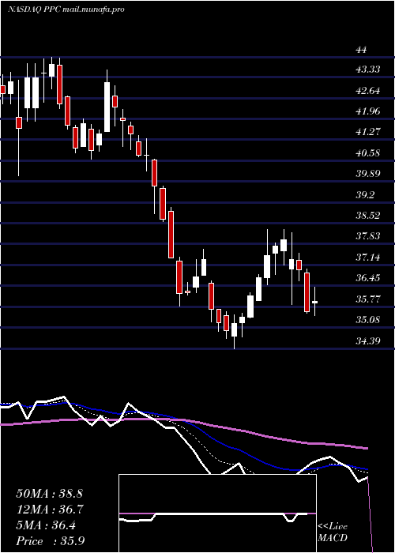Click the 41.96 price axis label
This screenshot has width=395, height=553.
[368, 111]
